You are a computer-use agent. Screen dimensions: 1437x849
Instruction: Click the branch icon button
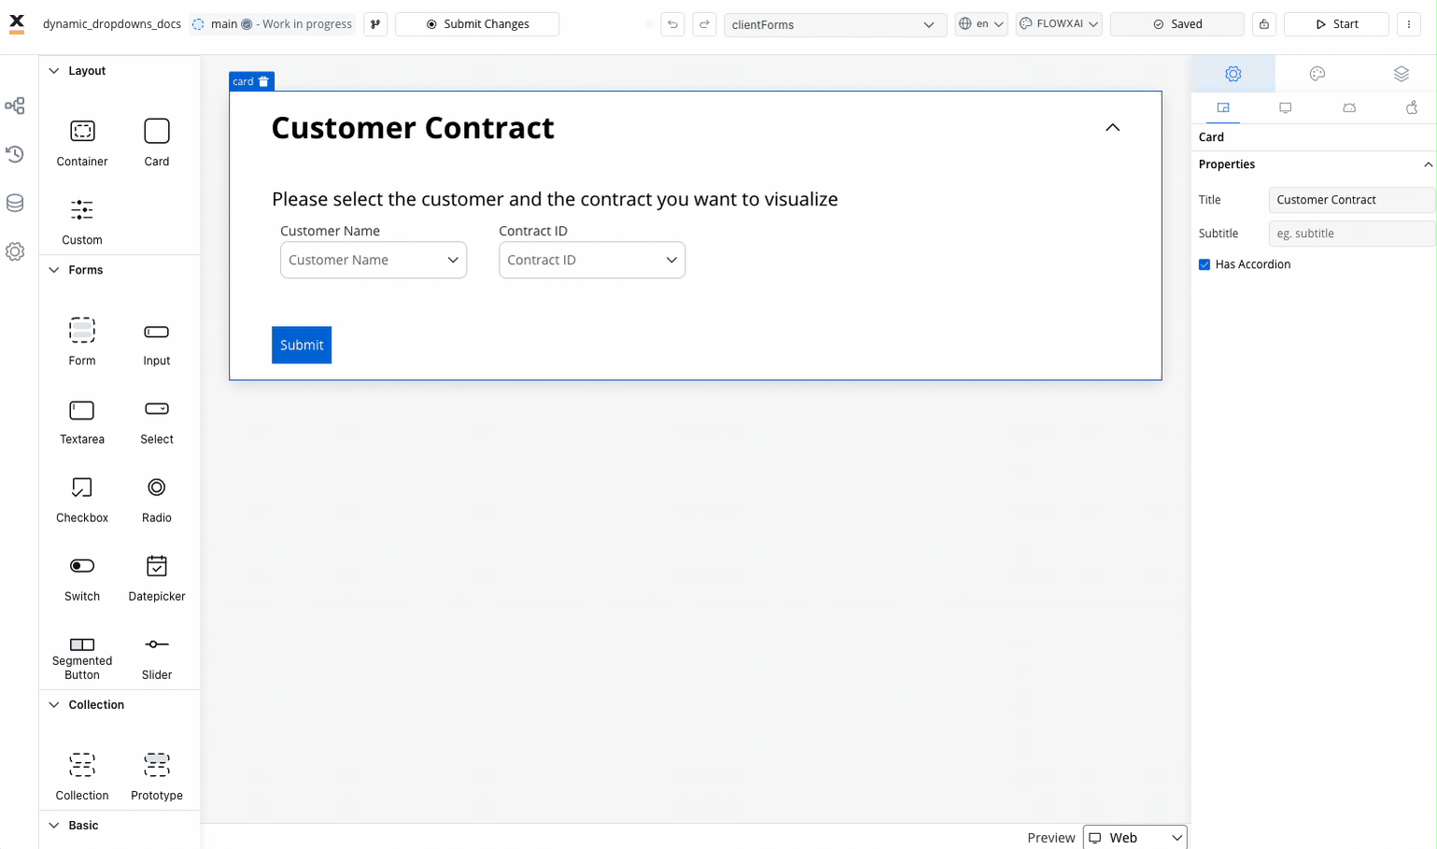375,24
